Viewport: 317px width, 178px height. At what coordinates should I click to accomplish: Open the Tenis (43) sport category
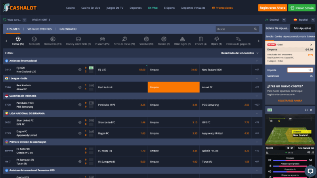(x=34, y=41)
